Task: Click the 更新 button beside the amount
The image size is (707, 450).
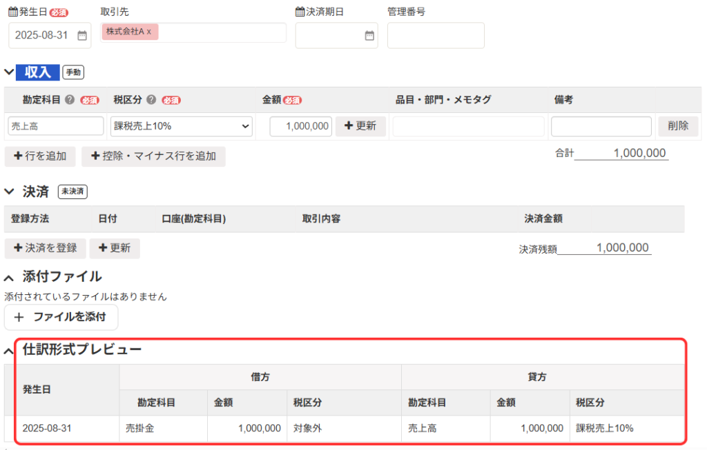Action: (x=360, y=126)
